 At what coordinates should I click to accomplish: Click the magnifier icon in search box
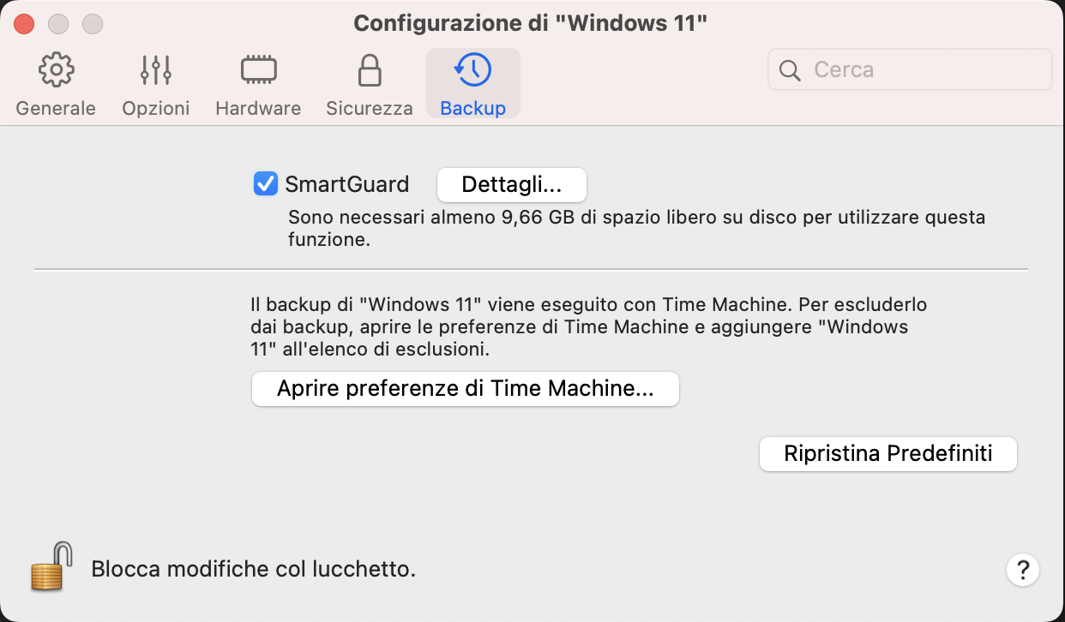coord(790,70)
